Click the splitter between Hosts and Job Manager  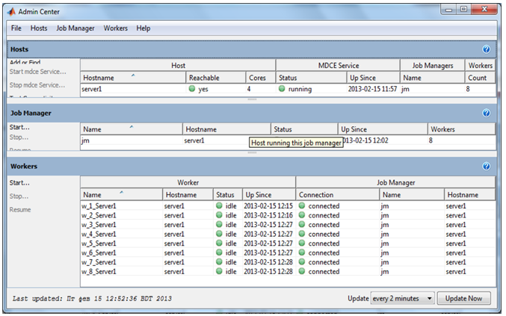[252, 99]
